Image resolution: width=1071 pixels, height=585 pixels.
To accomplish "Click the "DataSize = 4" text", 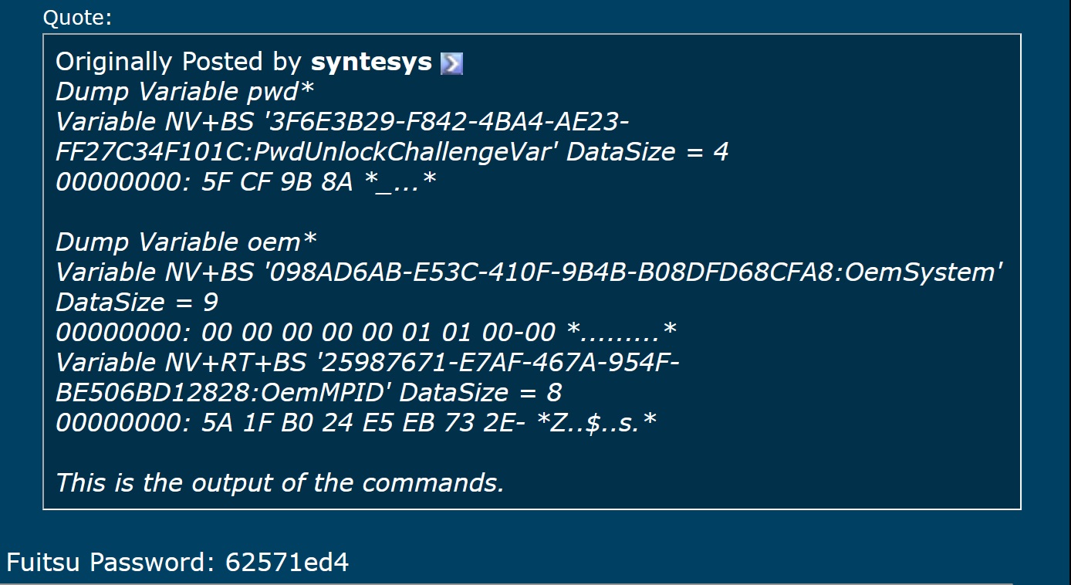I will click(647, 152).
